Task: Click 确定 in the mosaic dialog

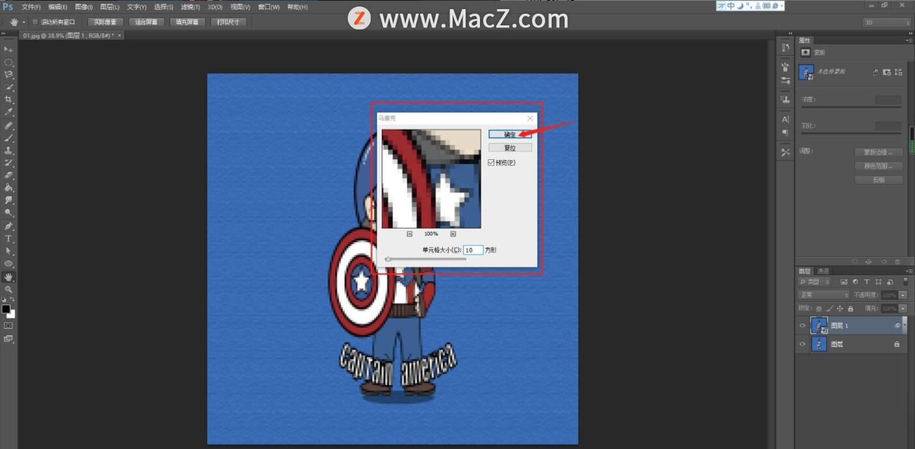Action: (x=510, y=134)
